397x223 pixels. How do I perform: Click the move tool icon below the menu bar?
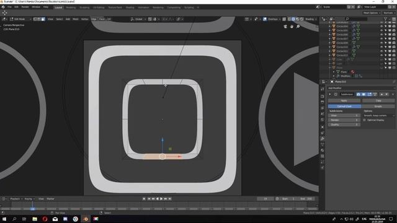(x=4, y=12)
